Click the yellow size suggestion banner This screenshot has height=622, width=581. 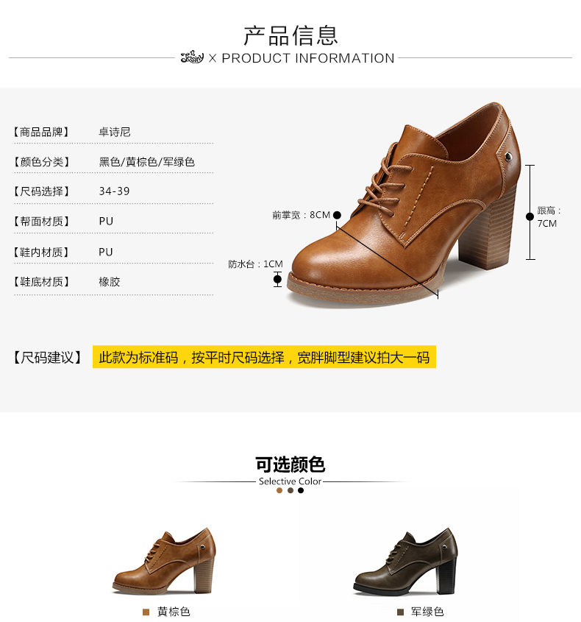tap(264, 357)
